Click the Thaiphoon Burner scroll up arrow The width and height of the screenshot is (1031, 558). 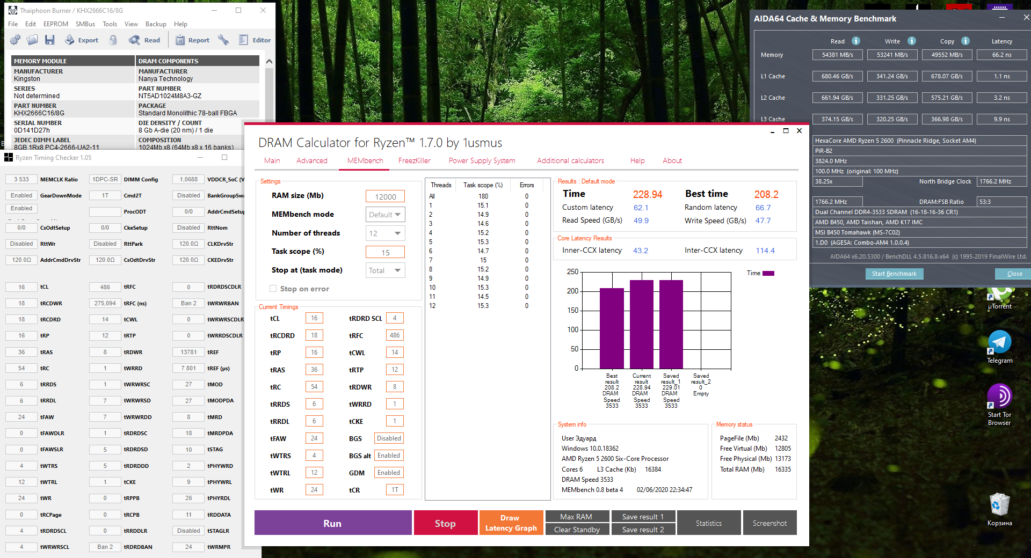coord(270,61)
